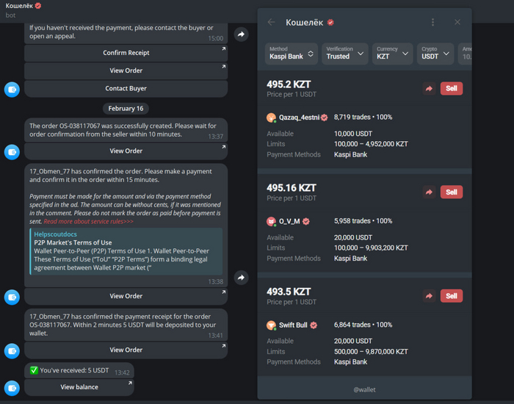Screen dimensions: 514x404
Task: Click Contact Buyer button
Action: click(126, 89)
